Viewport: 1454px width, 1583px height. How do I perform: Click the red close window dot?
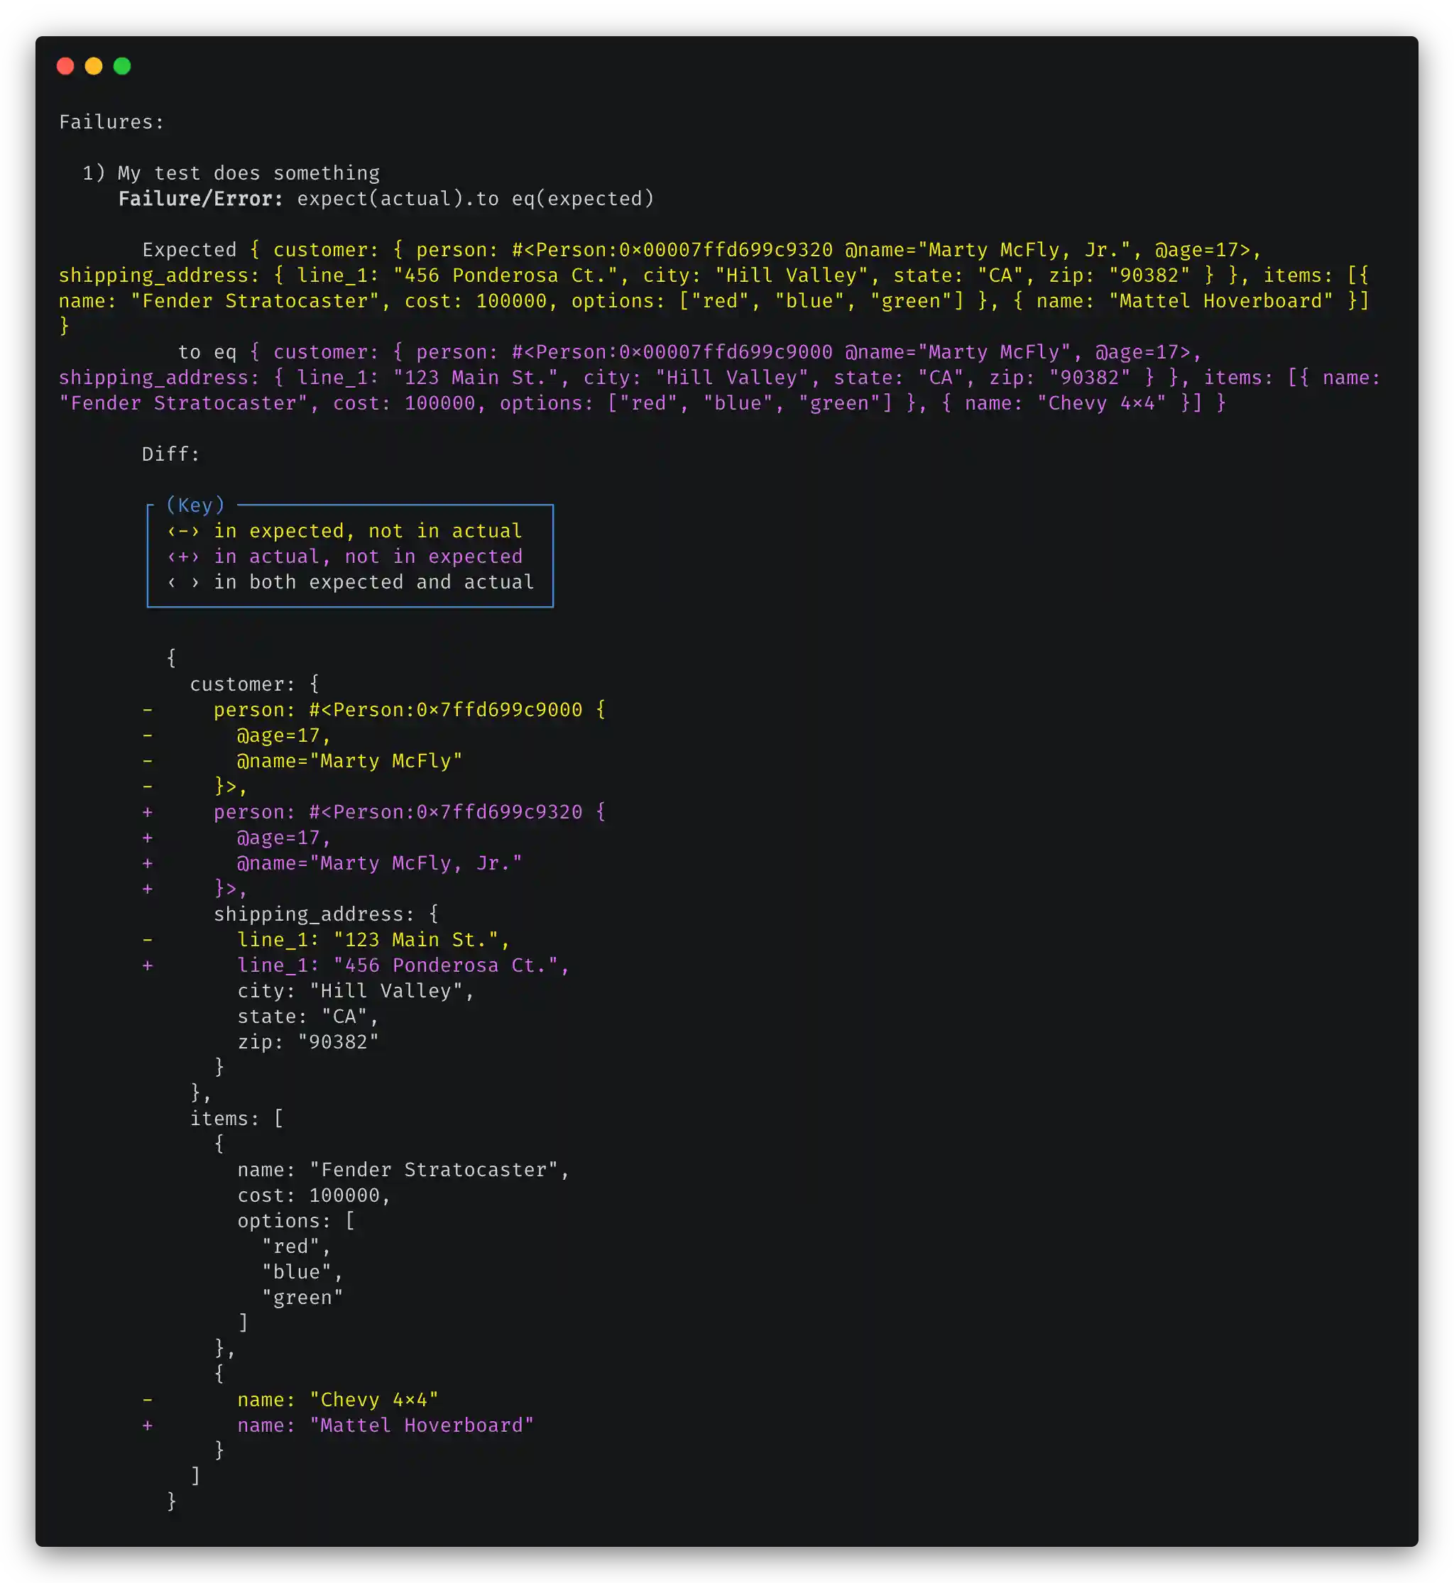(65, 66)
